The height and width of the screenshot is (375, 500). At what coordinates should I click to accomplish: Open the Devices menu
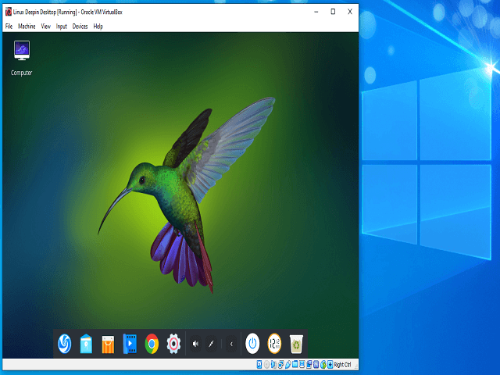[x=80, y=27]
